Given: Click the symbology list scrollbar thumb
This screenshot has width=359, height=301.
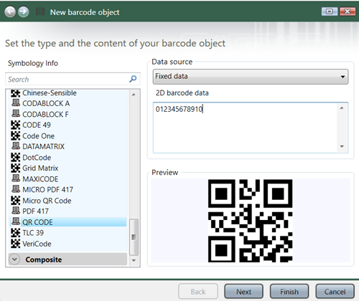Looking at the screenshot, I should point(134,237).
